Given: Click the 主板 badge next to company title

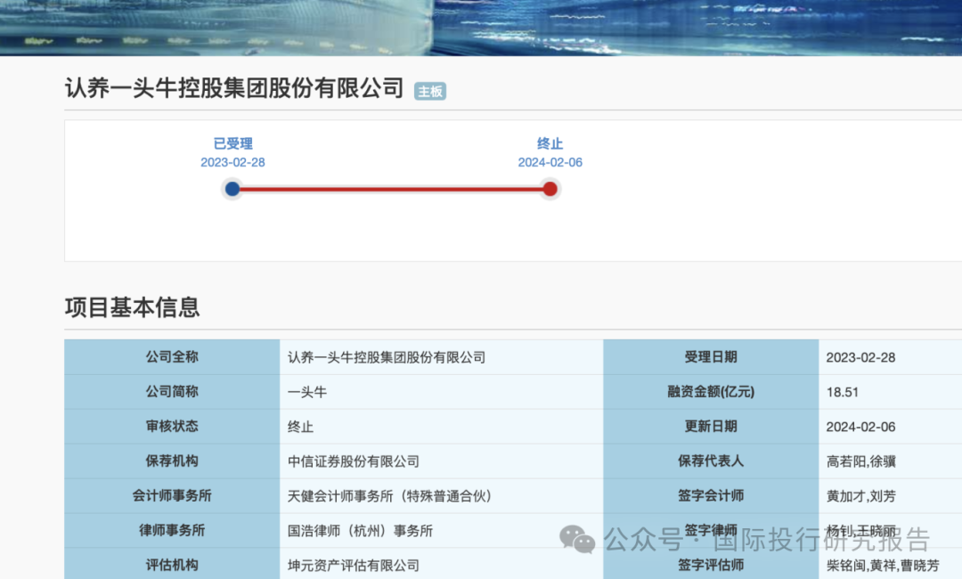Looking at the screenshot, I should click(430, 92).
